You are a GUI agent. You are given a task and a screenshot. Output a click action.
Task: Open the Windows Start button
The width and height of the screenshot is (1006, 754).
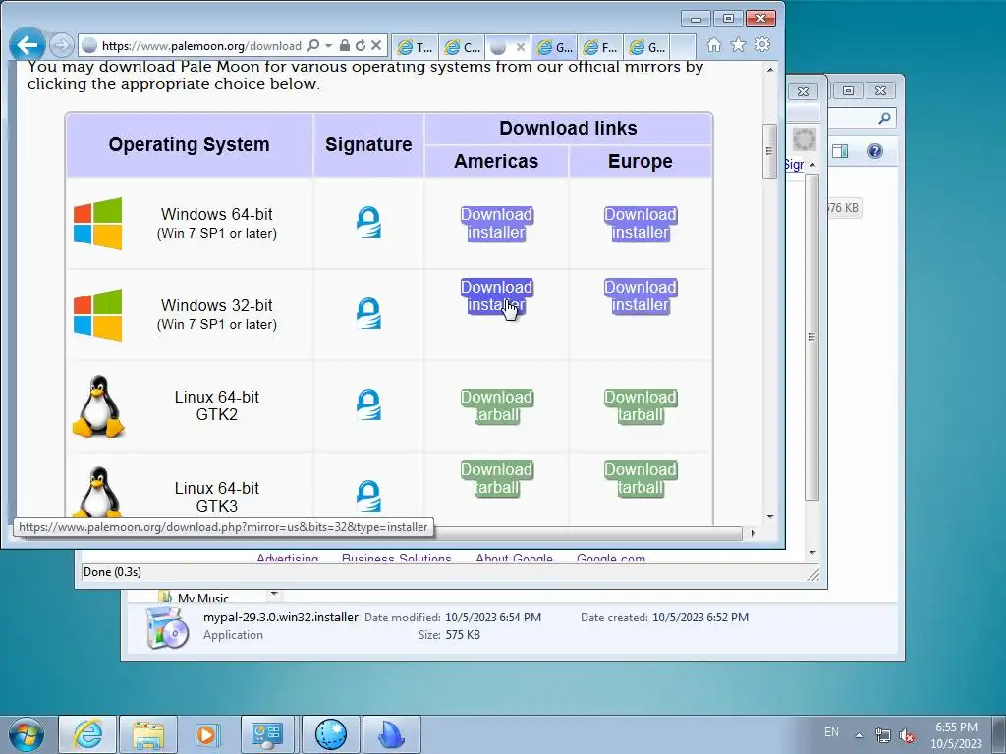[26, 734]
